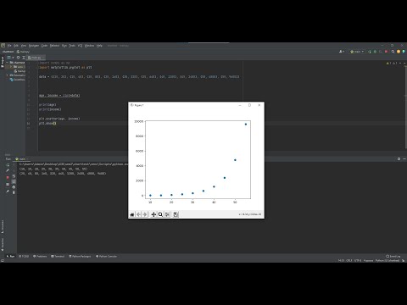This screenshot has width=407, height=305.
Task: Open the Edit menu
Action: tap(16, 46)
